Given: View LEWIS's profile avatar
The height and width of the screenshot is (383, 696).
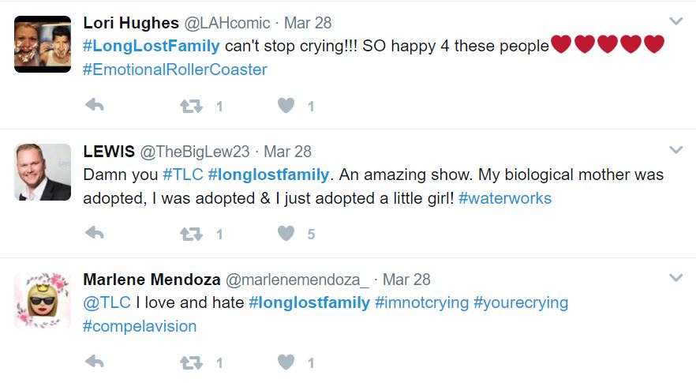Looking at the screenshot, I should [x=43, y=172].
